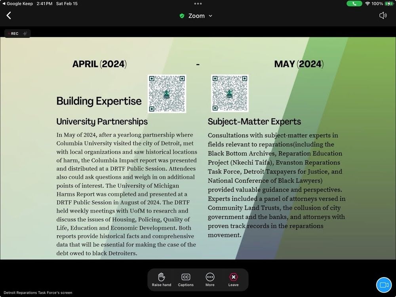Tap the "Building Expertise" title
Screen dimensions: 396x297
[x=99, y=101]
